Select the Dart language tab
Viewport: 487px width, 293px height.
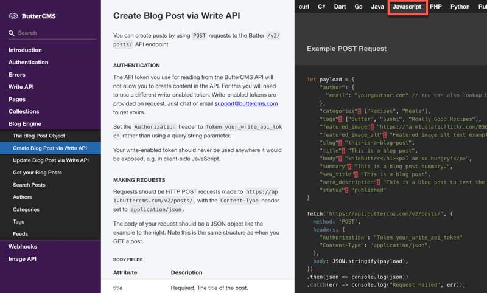[x=340, y=7]
